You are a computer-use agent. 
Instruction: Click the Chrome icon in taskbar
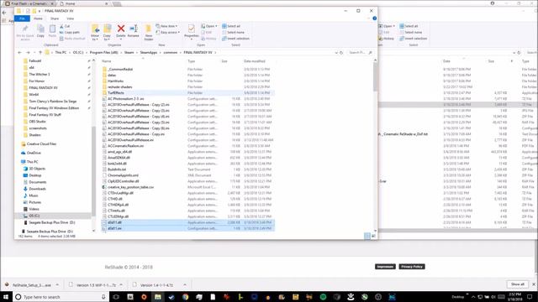(x=185, y=297)
